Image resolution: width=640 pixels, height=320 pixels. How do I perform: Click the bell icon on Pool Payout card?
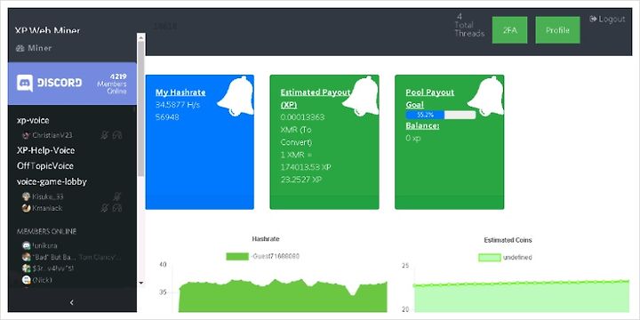pos(485,96)
